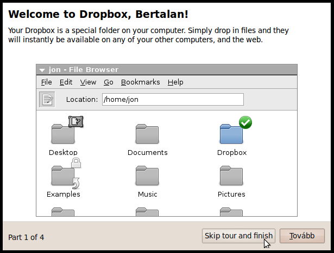The image size is (334, 253).
Task: Click the Documents folder icon
Action: 147,134
